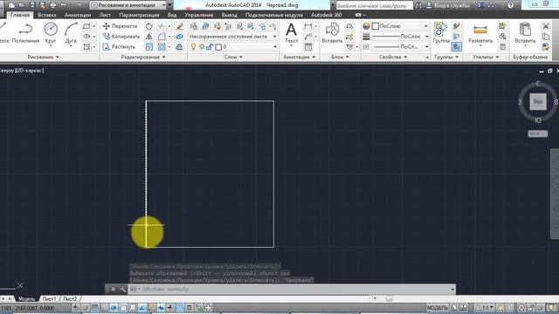Switch to the Параметризация tab

(139, 15)
